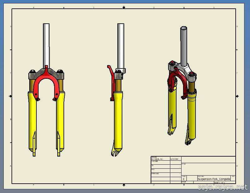Click the soje.rajce.net watermark link
The image size is (250, 193).
(223, 187)
